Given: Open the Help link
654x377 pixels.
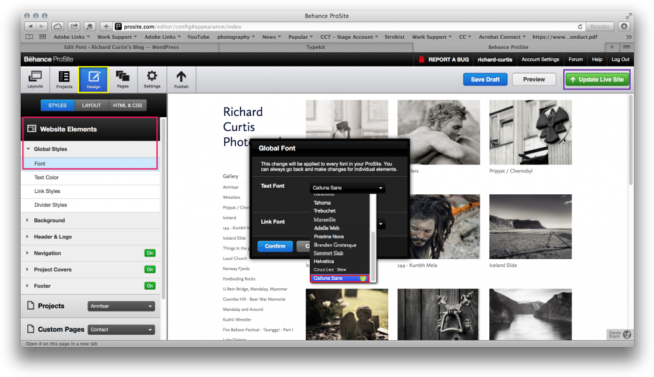Looking at the screenshot, I should 597,60.
